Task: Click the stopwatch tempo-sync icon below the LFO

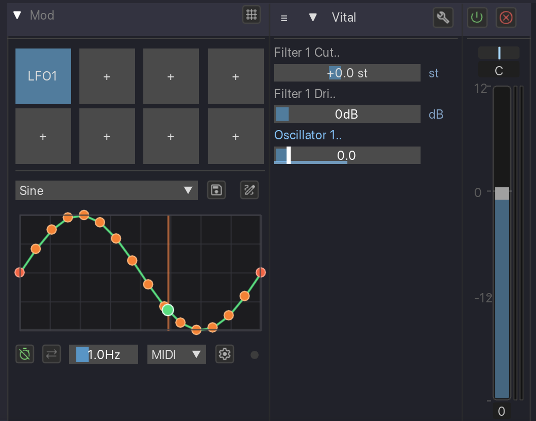Action: (24, 354)
